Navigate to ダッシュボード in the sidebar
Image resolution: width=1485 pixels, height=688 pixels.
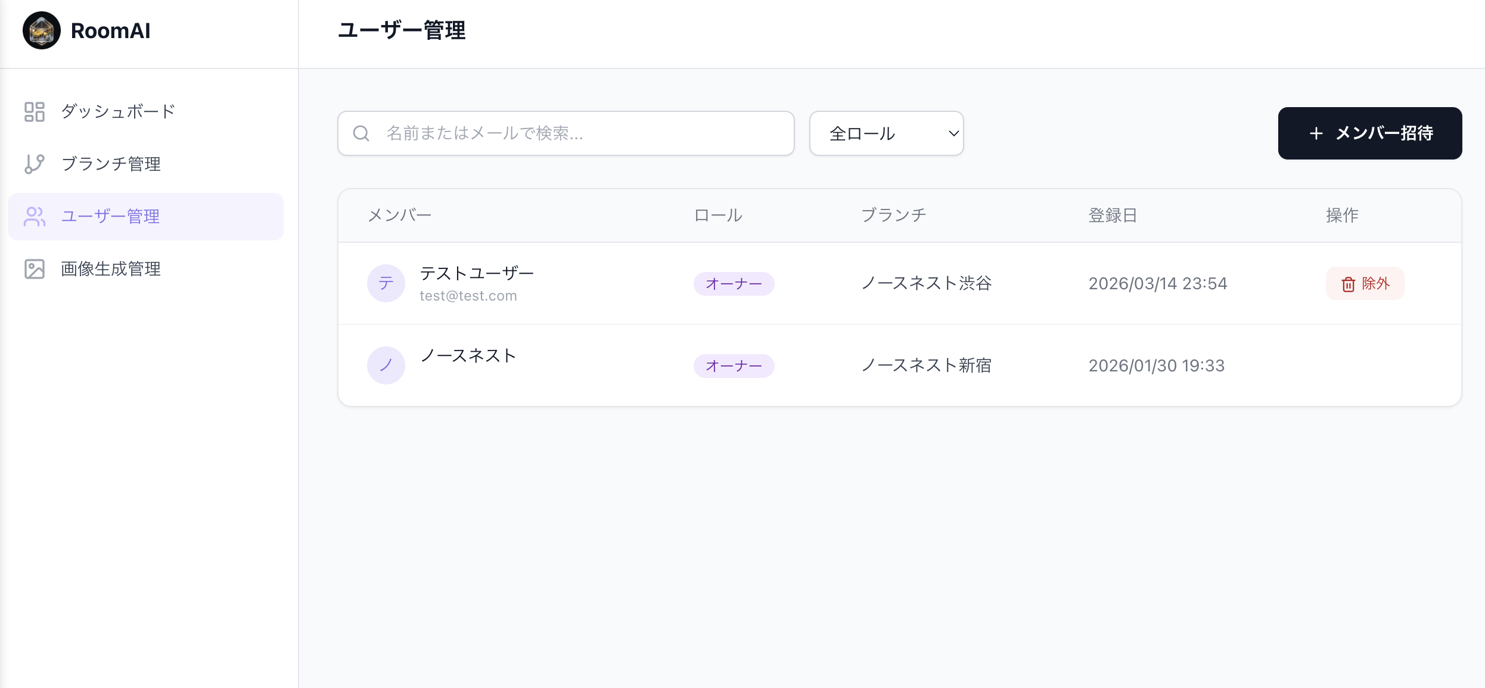(x=117, y=111)
